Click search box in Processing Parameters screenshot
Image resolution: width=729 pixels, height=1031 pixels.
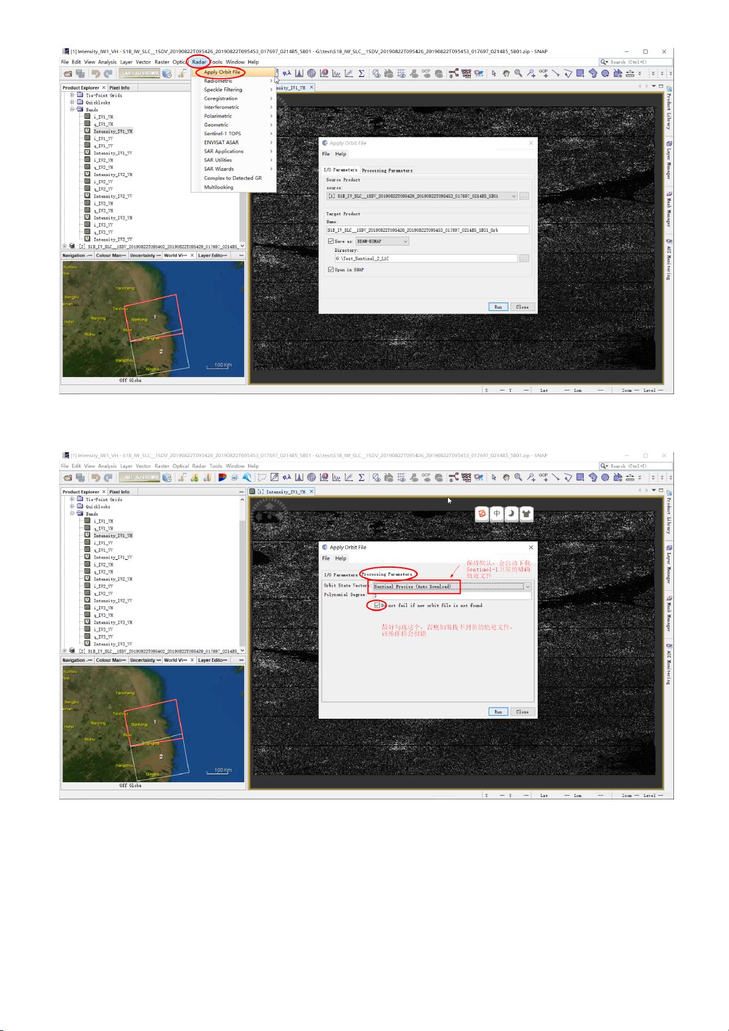(x=636, y=466)
